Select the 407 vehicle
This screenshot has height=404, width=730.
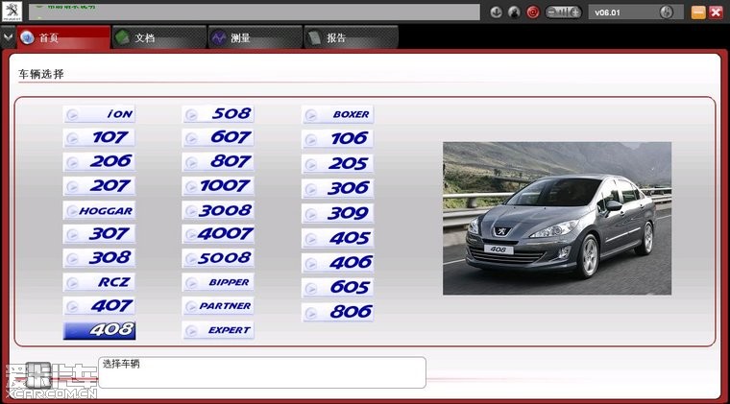(99, 306)
